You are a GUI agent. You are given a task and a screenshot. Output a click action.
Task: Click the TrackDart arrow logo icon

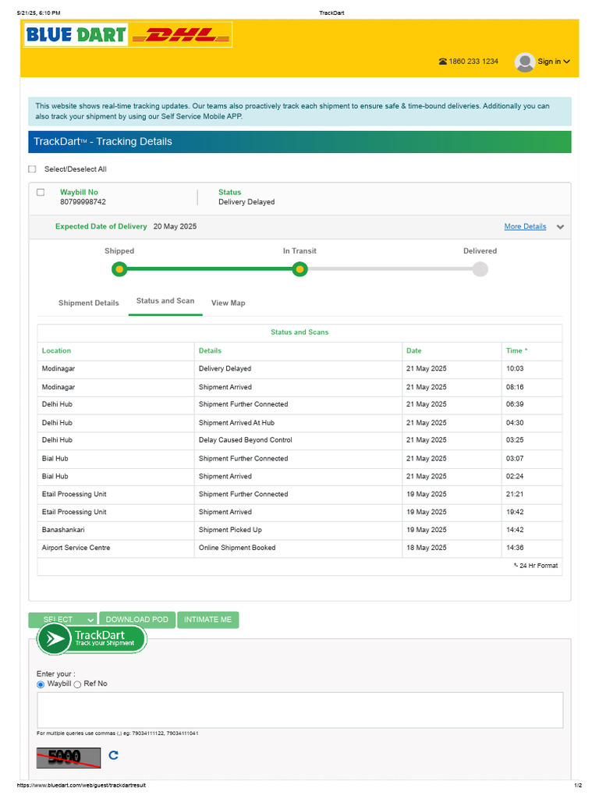[55, 639]
